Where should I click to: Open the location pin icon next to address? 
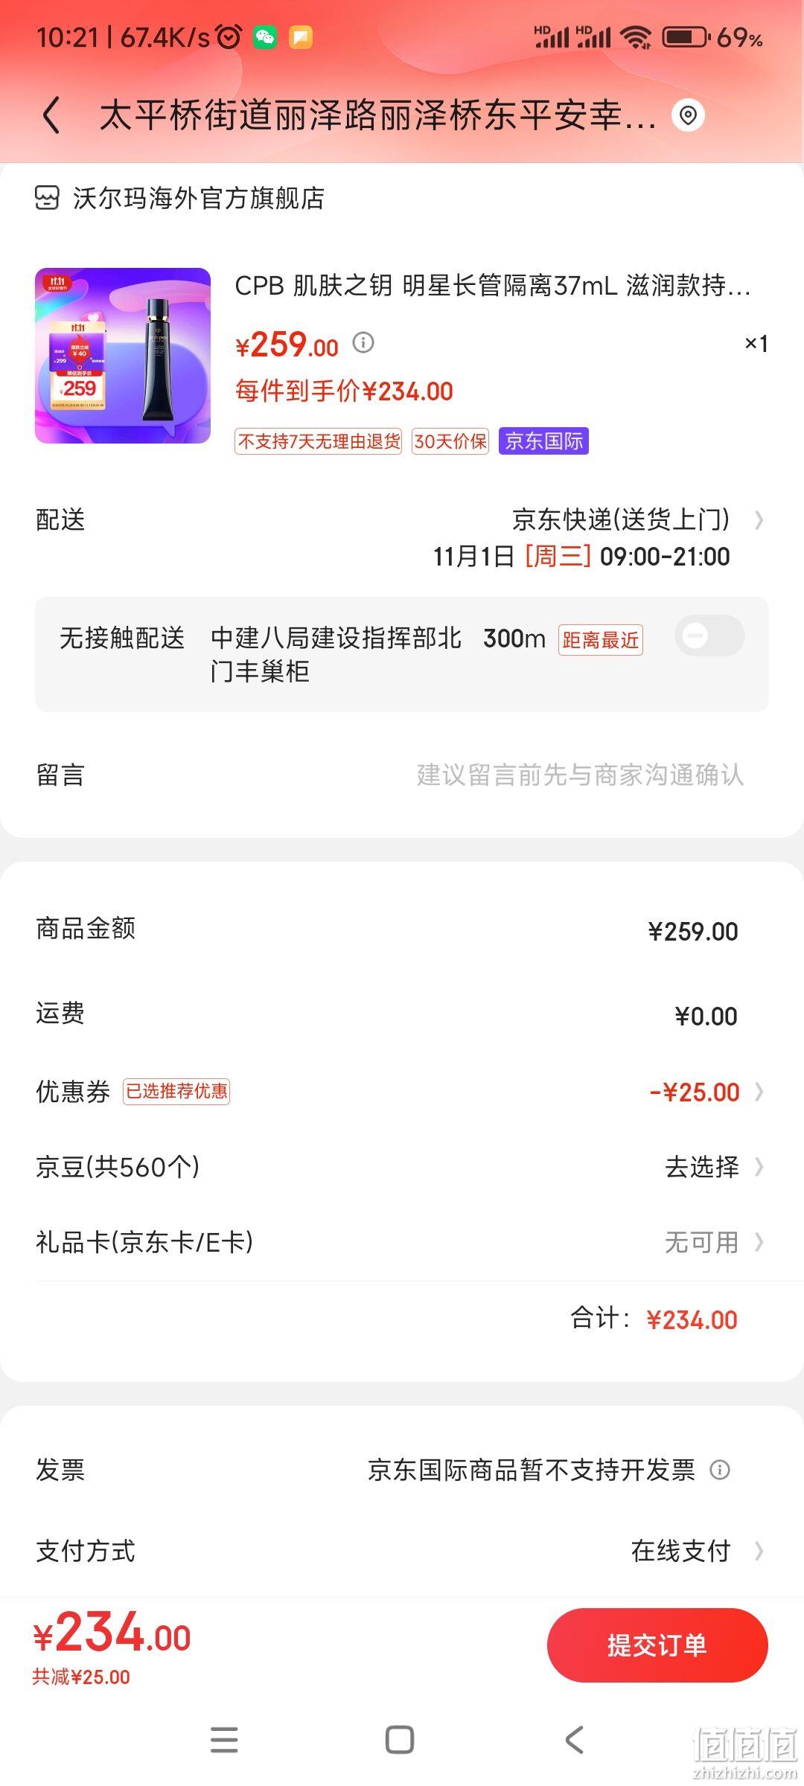pos(688,115)
